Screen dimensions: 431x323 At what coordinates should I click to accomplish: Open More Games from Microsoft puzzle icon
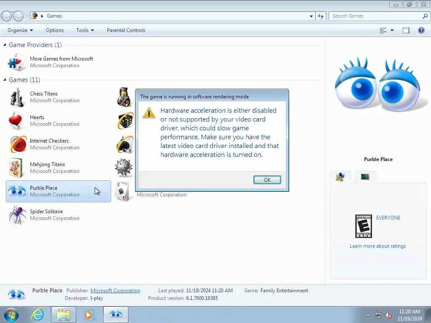click(x=17, y=62)
